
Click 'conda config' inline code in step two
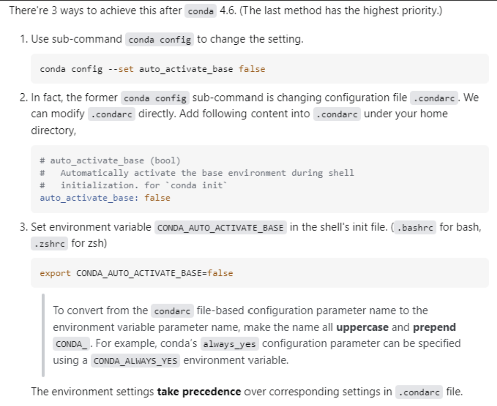[x=155, y=98]
